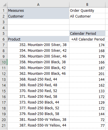Select column A header

(x=38, y=5)
